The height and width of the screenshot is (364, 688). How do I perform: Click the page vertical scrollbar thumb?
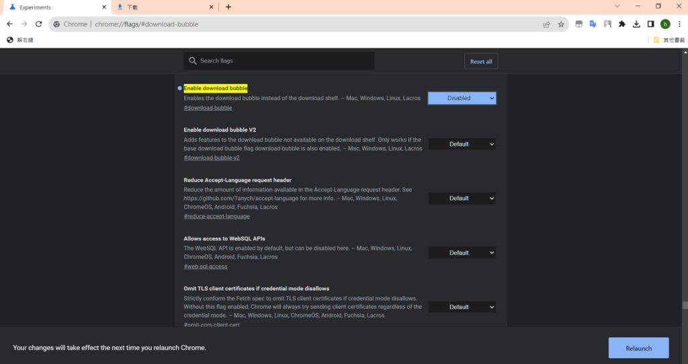[x=685, y=306]
